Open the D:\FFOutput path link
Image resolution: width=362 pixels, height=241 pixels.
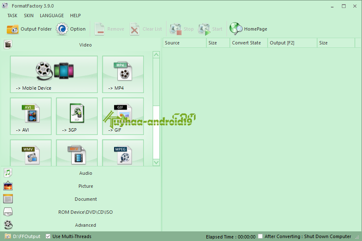coord(26,236)
